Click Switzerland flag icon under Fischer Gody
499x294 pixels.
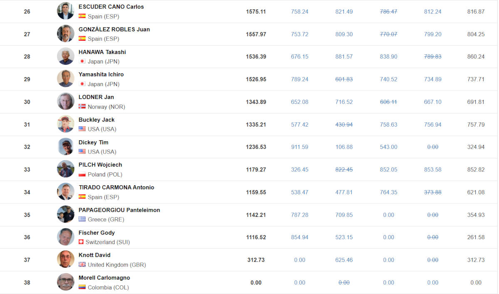click(x=81, y=242)
